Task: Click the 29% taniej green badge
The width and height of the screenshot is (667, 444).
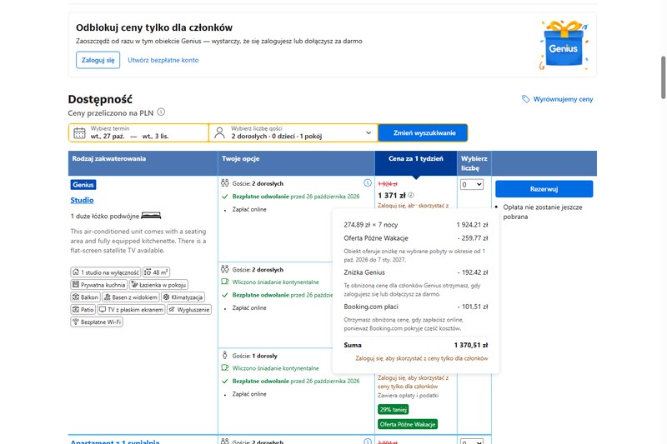Action: (x=394, y=410)
